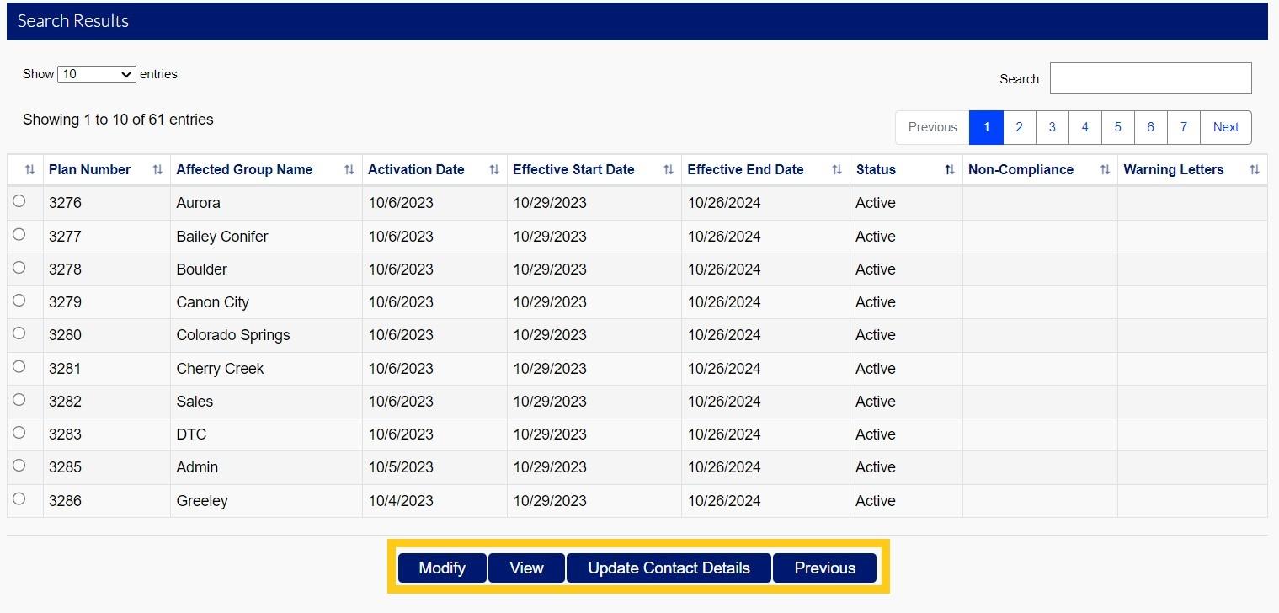Sort the Non-Compliance column
Image resolution: width=1279 pixels, height=613 pixels.
pos(1105,170)
